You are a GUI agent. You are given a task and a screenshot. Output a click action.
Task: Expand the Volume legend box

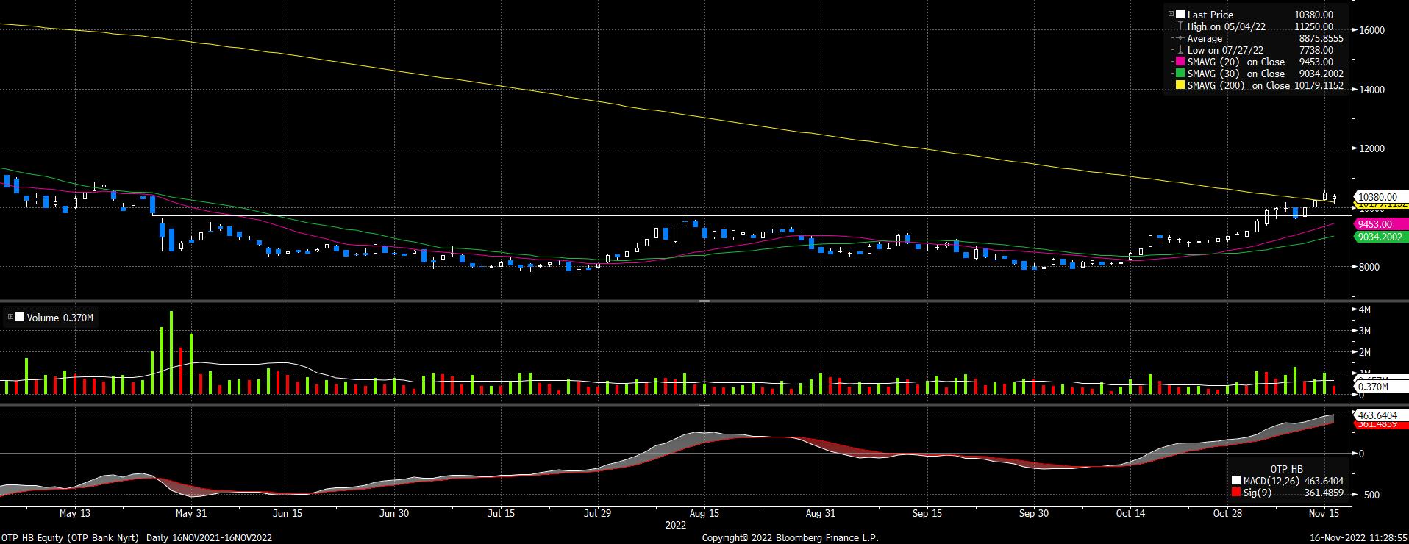click(x=10, y=318)
